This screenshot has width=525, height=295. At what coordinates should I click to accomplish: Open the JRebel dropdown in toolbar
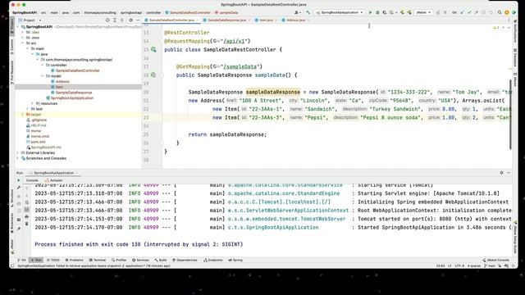click(423, 12)
